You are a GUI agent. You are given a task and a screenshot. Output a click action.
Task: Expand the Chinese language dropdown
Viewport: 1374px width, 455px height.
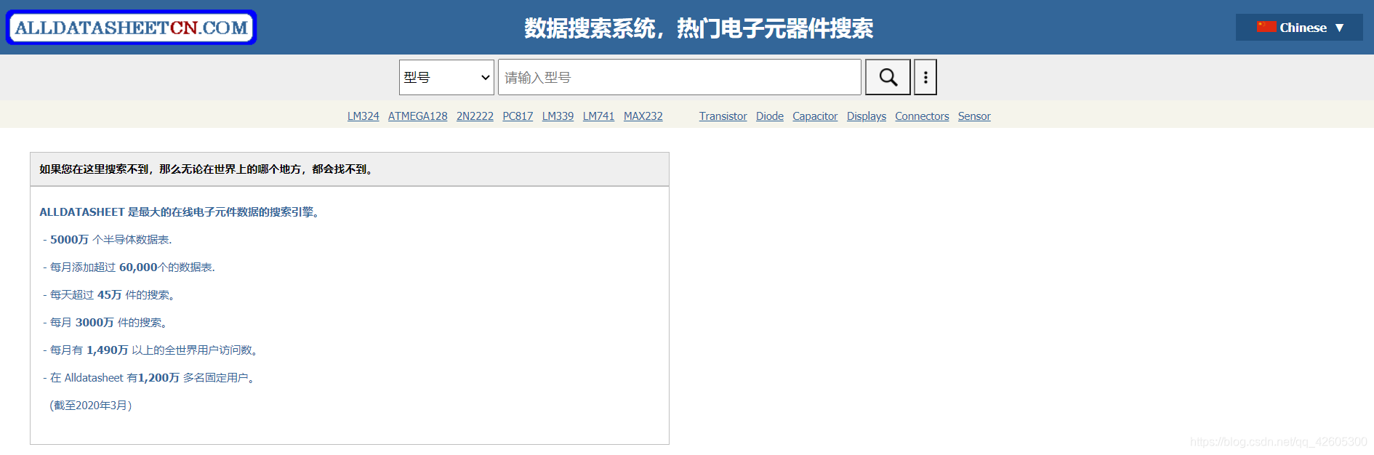(1299, 28)
